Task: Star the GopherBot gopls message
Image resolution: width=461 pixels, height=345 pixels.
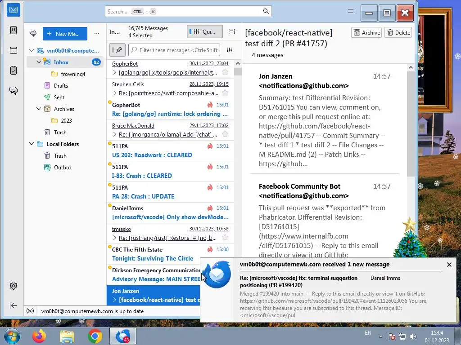Action: pos(225,72)
